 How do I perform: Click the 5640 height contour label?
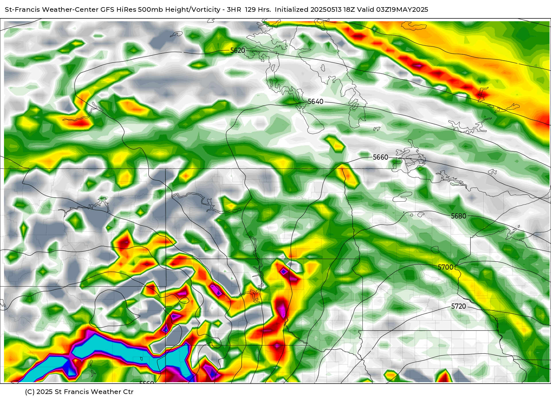(315, 102)
